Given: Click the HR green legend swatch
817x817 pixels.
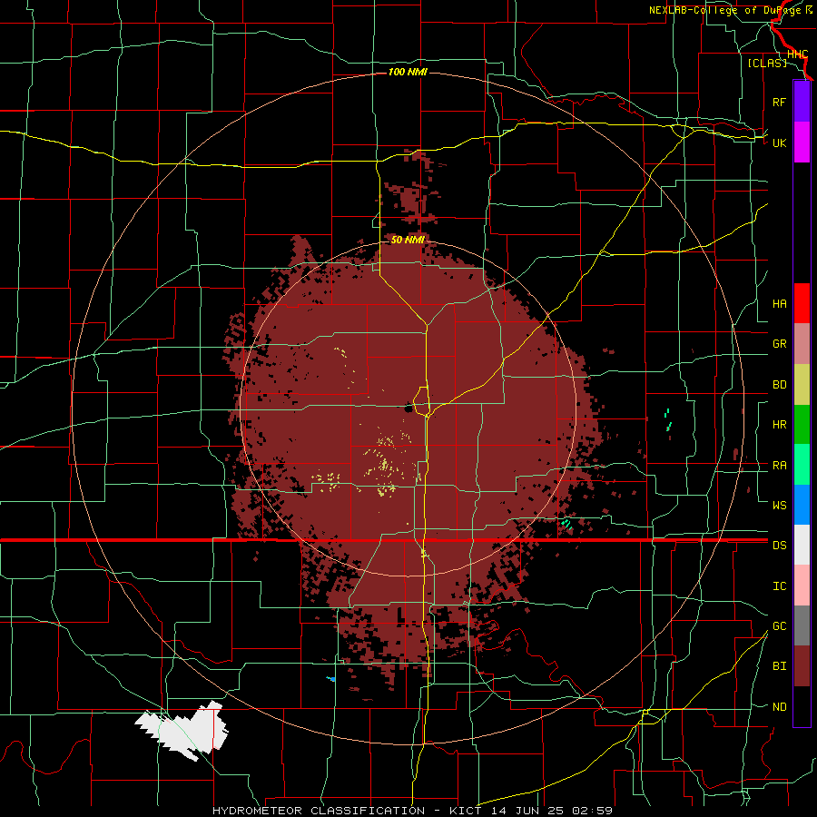Looking at the screenshot, I should click(802, 425).
